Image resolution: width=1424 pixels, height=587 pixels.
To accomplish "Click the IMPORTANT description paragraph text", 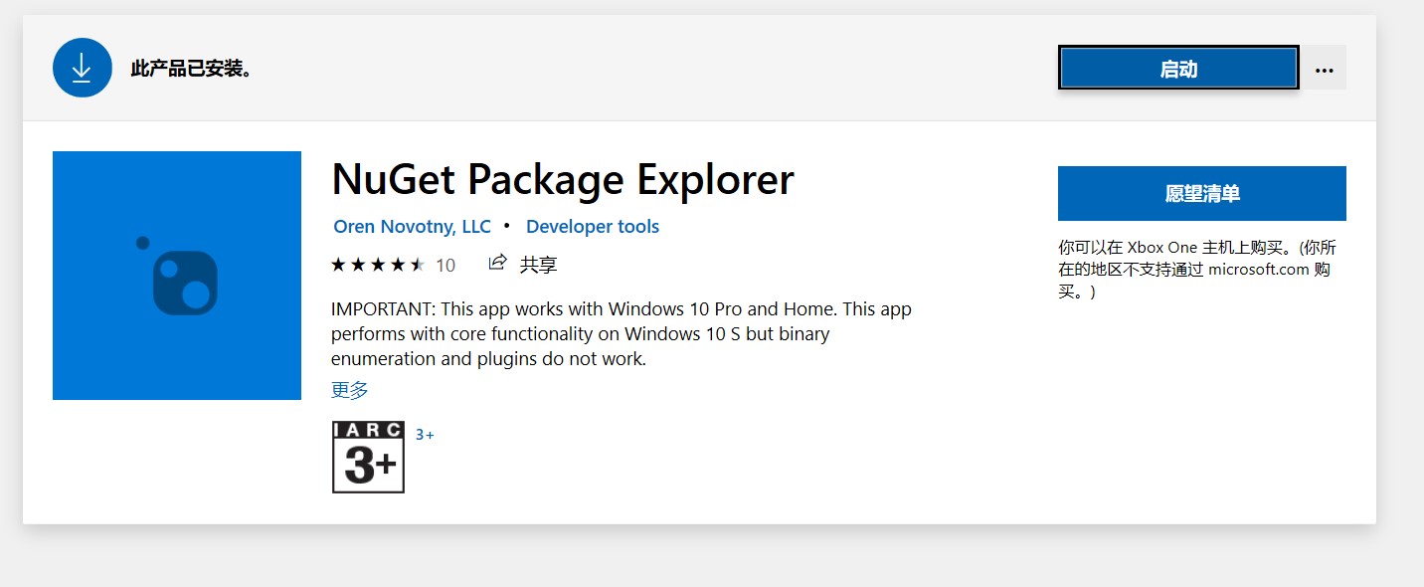I will click(622, 334).
